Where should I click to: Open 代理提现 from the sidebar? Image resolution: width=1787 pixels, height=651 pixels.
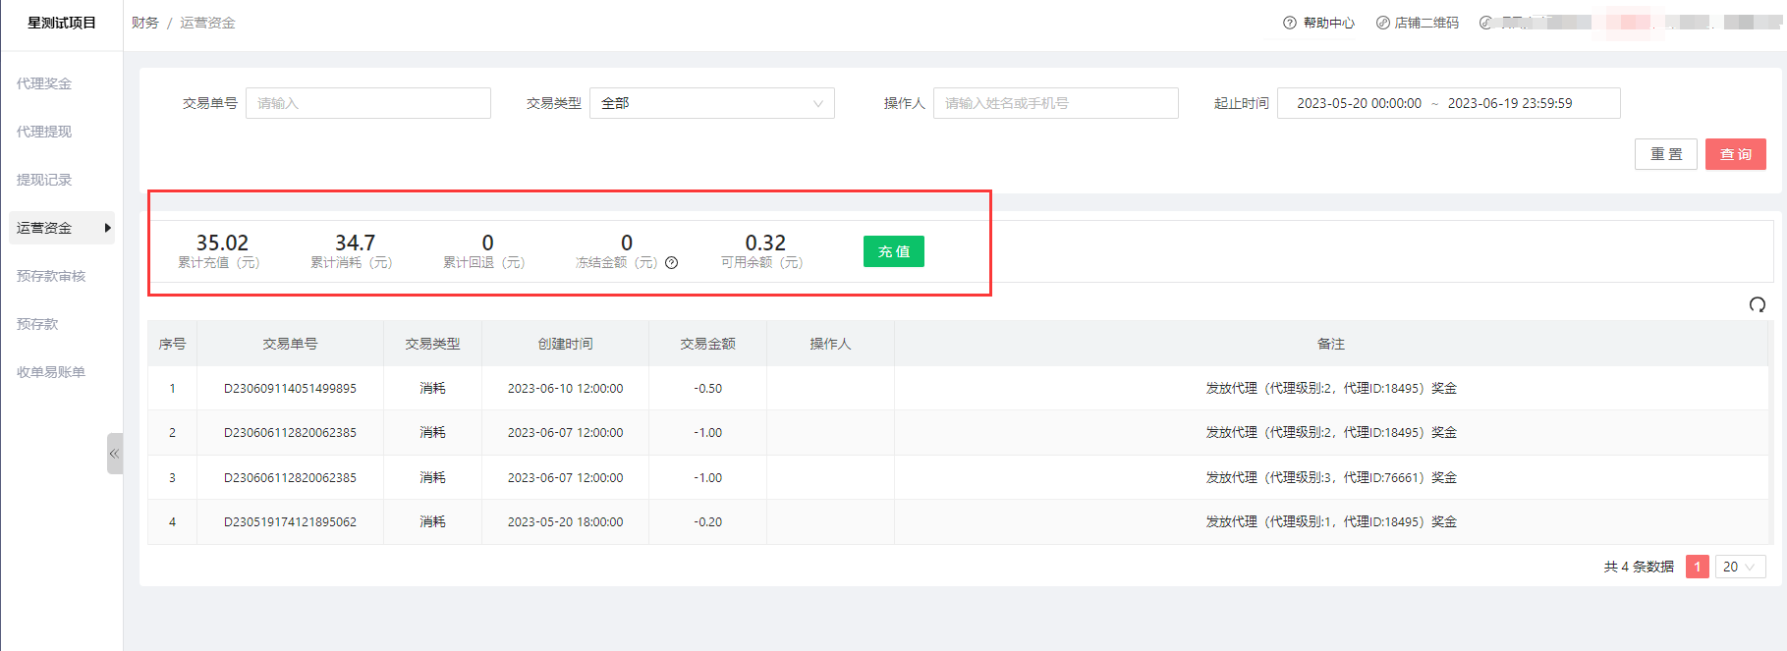click(x=44, y=132)
